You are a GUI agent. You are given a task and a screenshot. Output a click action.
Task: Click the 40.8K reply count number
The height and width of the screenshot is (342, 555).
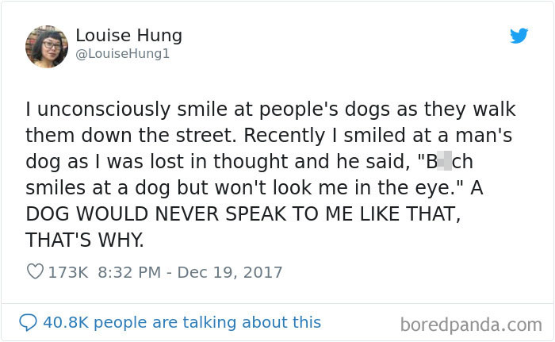[66, 322]
